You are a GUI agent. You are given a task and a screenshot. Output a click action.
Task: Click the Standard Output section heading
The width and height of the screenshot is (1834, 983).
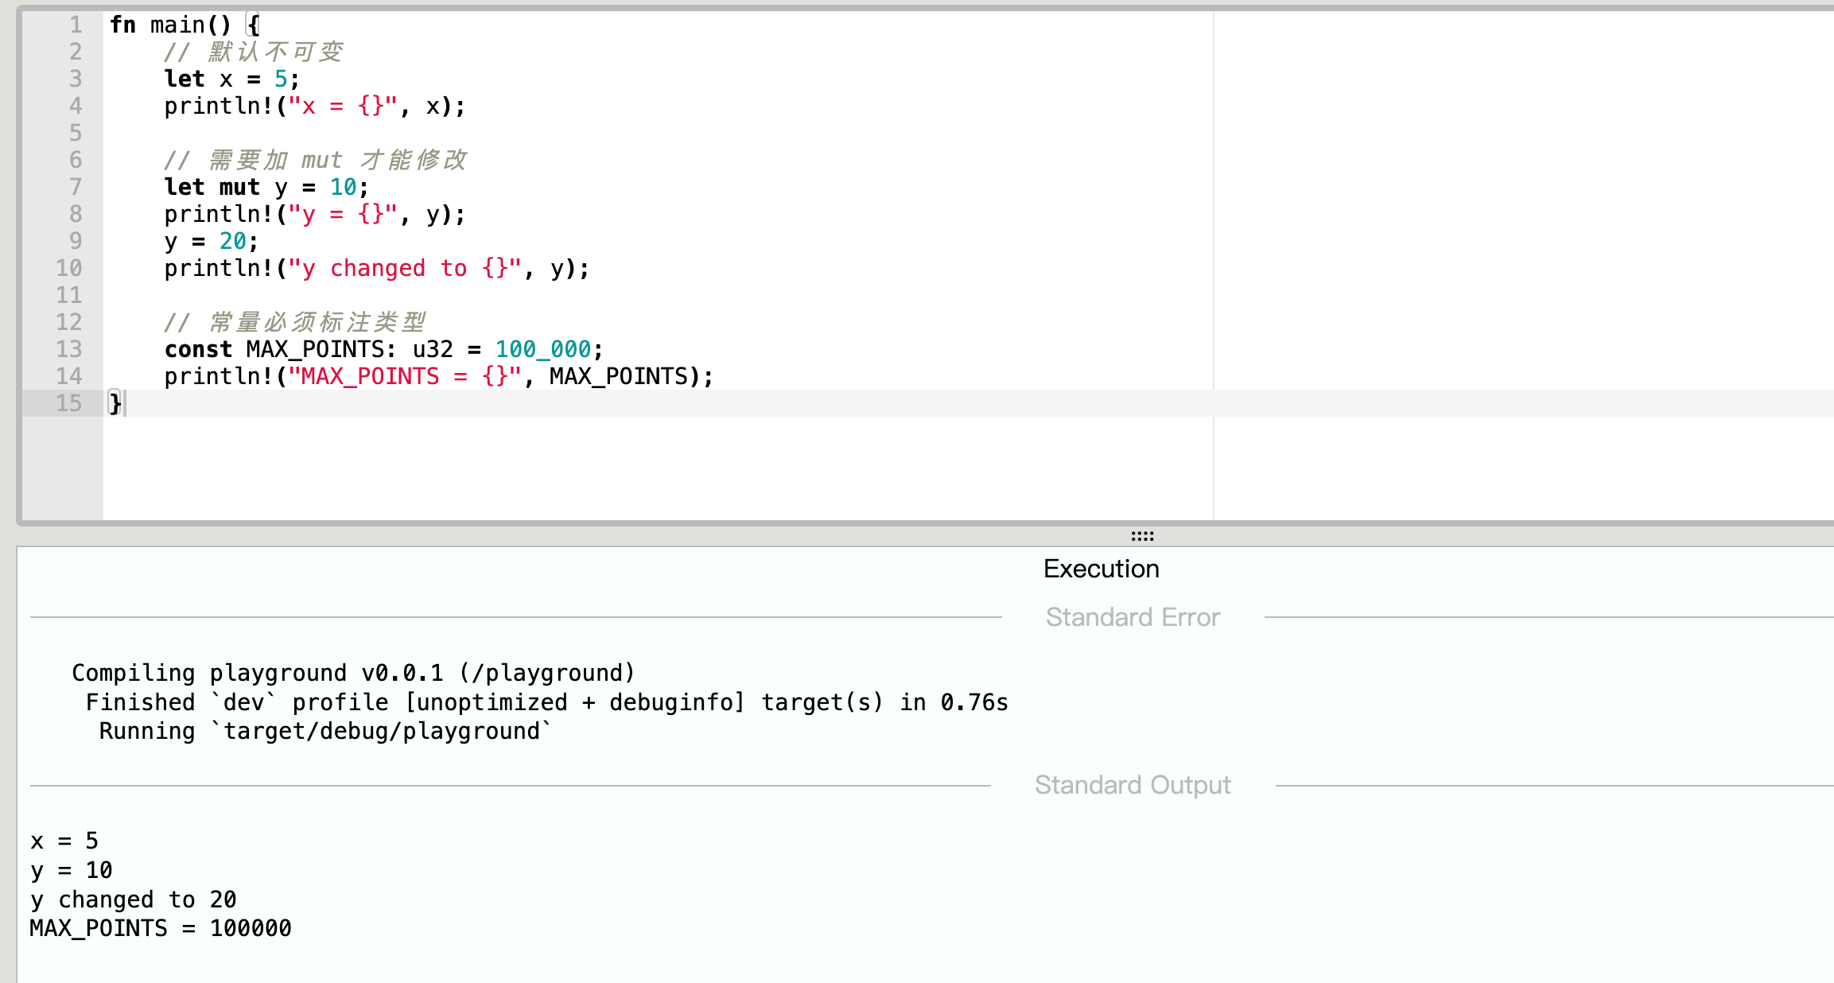[x=1132, y=785]
